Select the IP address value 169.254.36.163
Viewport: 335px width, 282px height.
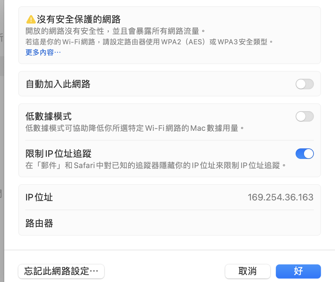(280, 197)
